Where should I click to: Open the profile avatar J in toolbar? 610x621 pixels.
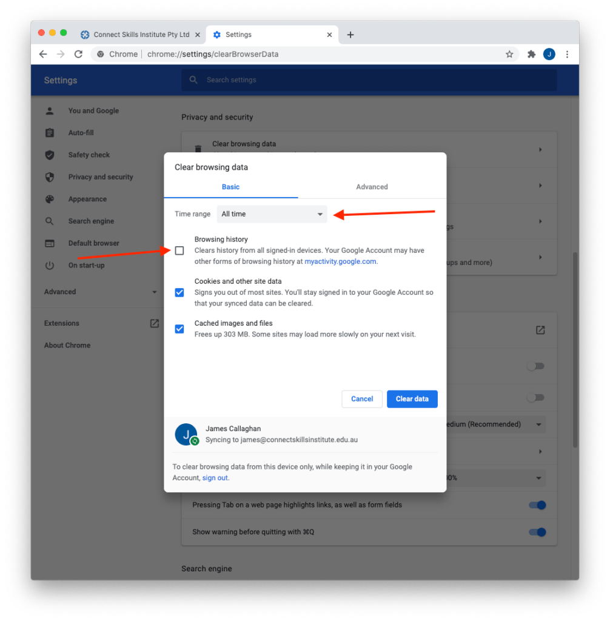pos(549,54)
